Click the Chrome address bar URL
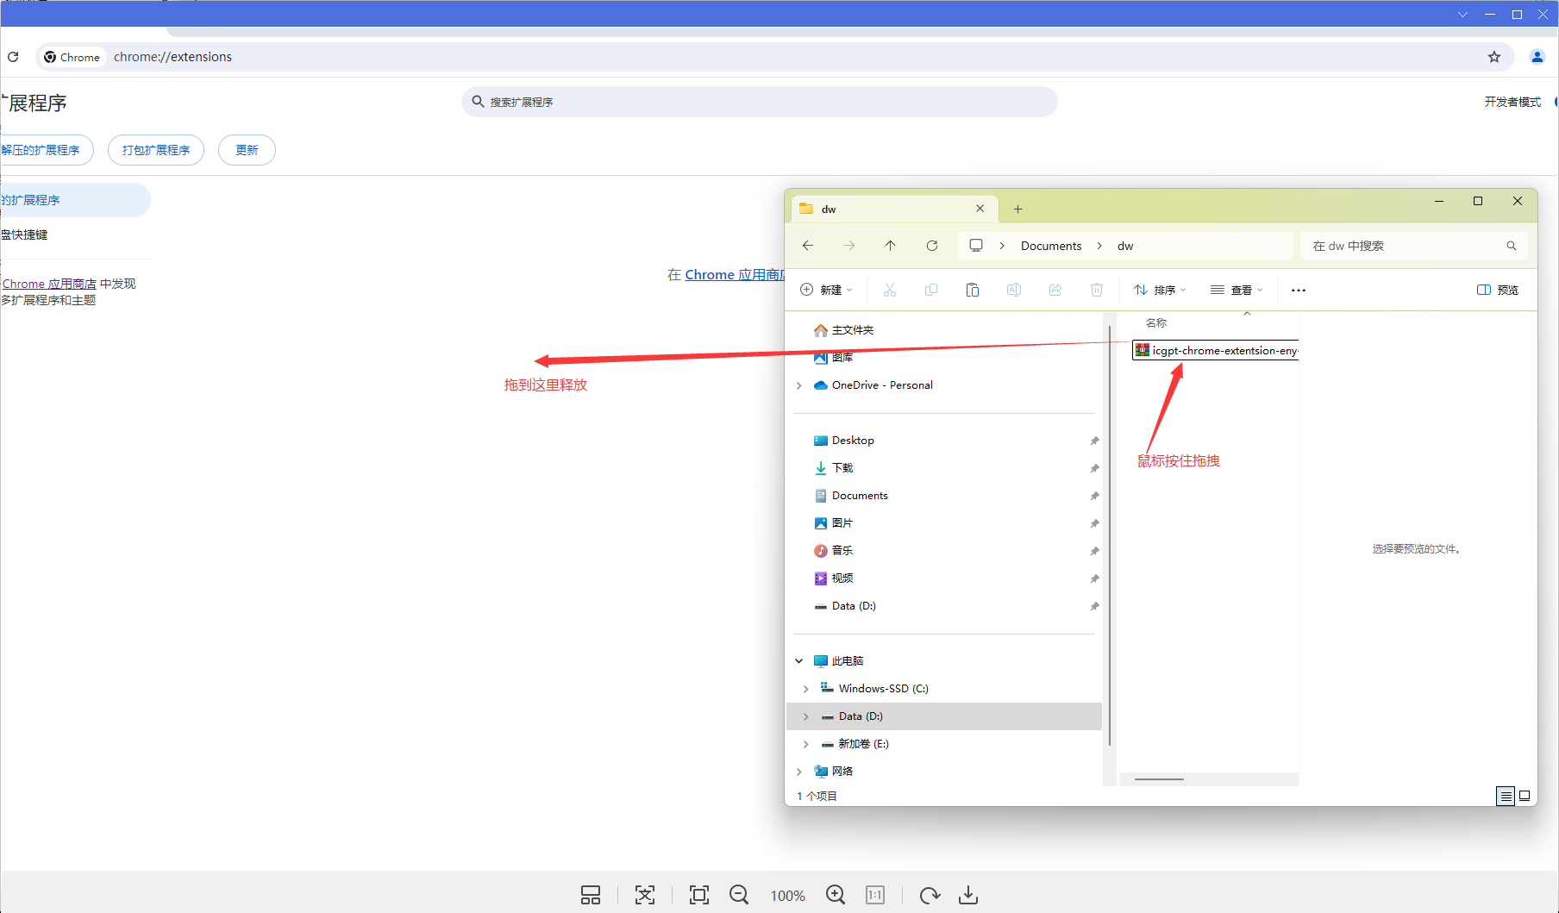The height and width of the screenshot is (913, 1559). (172, 57)
